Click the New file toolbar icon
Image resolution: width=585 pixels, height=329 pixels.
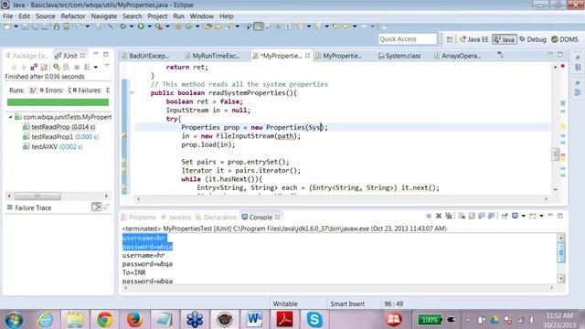[7, 27]
